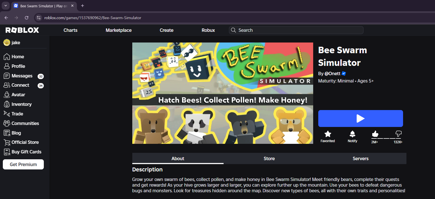Open Profile via its person icon
The image size is (435, 199).
tap(7, 66)
